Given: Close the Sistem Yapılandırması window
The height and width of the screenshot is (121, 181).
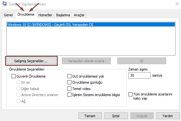Looking at the screenshot, I should click(x=177, y=4).
